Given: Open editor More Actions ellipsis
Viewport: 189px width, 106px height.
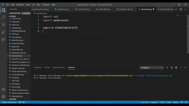Looking at the screenshot, I should tap(185, 9).
